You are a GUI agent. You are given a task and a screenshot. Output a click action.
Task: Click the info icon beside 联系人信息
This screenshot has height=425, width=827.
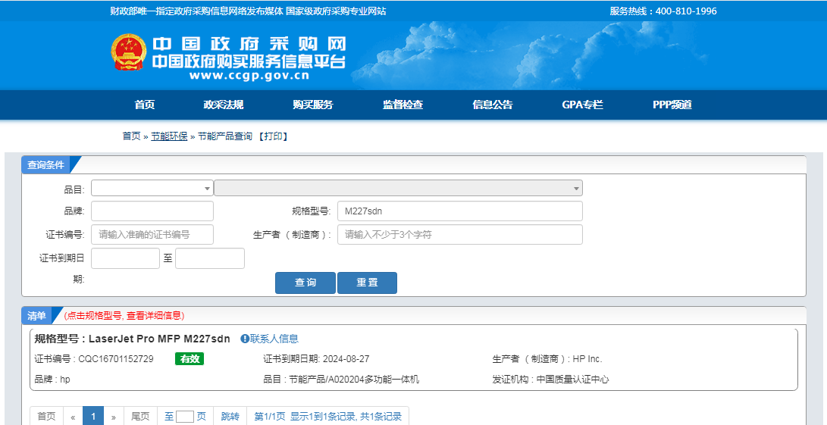pyautogui.click(x=245, y=339)
